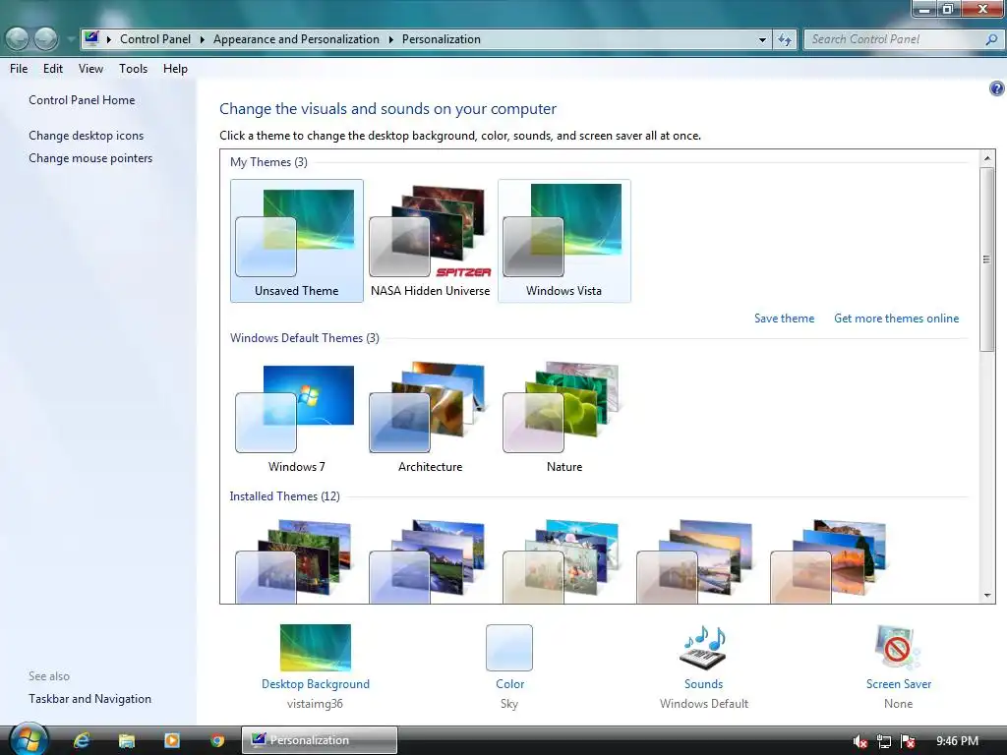The height and width of the screenshot is (755, 1007).
Task: Click the Personalization taskbar button
Action: point(320,740)
